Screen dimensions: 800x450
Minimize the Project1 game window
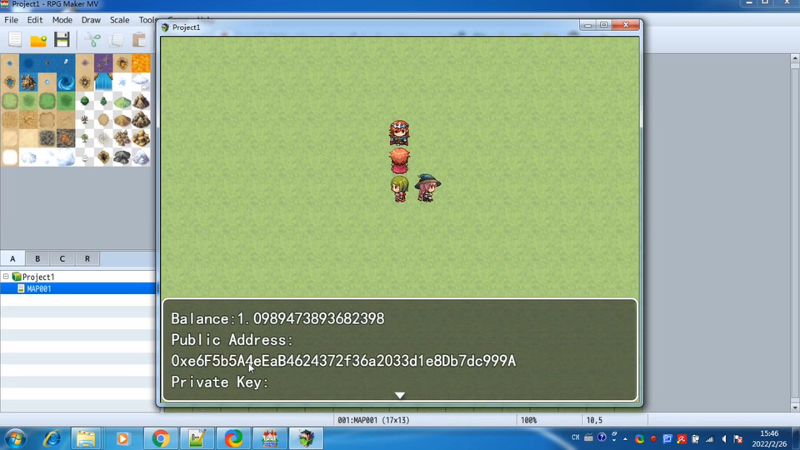[x=587, y=25]
